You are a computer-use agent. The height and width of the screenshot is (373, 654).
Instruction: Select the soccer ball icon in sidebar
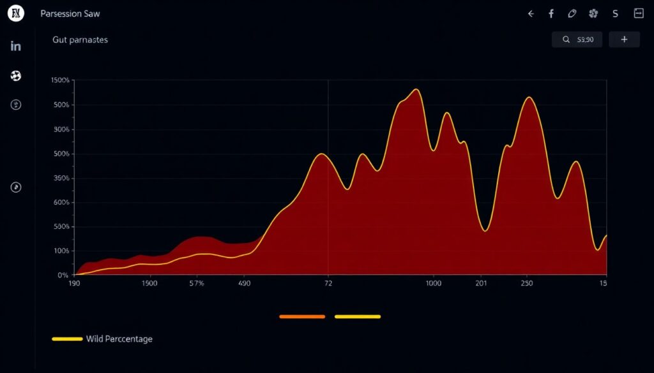(x=16, y=77)
